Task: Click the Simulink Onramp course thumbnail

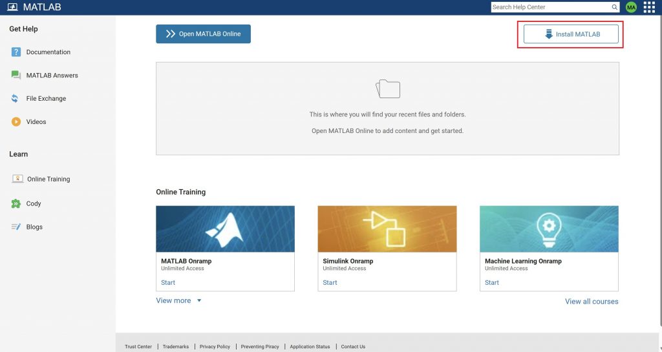Action: click(387, 229)
